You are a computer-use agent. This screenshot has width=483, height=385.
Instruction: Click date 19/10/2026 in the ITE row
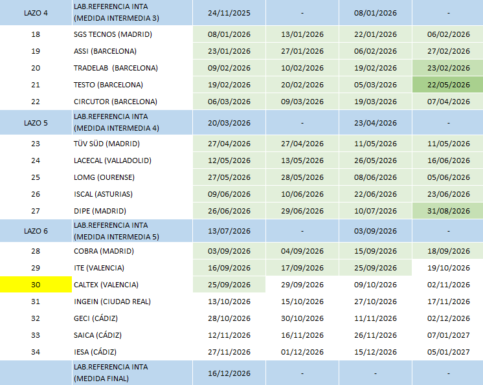click(448, 268)
